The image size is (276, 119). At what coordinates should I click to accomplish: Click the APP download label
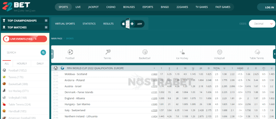click(140, 24)
